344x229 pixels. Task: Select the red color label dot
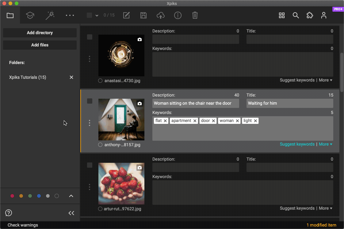tap(12, 196)
